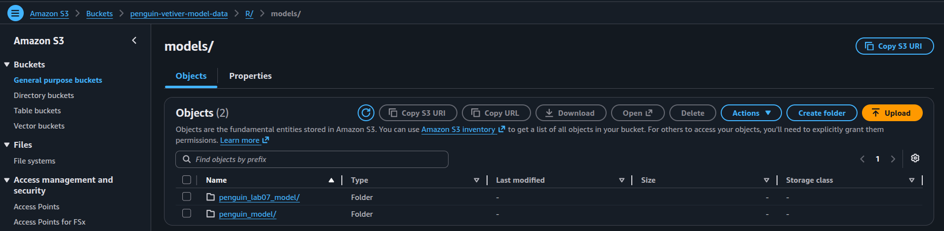Image resolution: width=944 pixels, height=231 pixels.
Task: Sort by Size column arrow
Action: pyautogui.click(x=767, y=180)
